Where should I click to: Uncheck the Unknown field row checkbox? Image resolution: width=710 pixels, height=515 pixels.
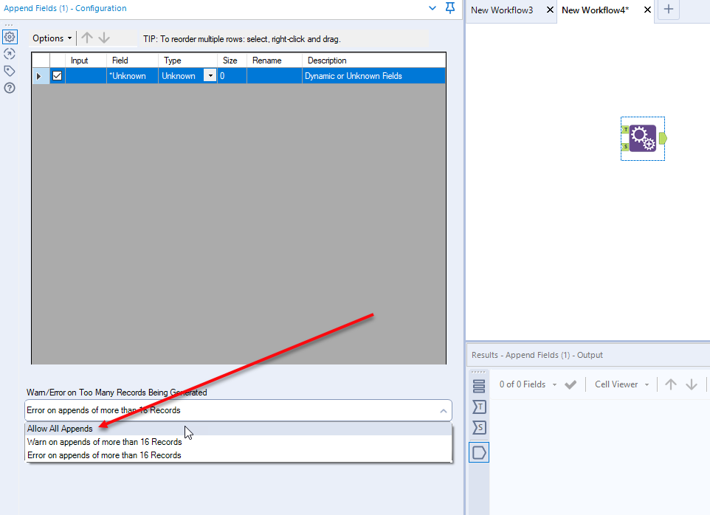[57, 75]
